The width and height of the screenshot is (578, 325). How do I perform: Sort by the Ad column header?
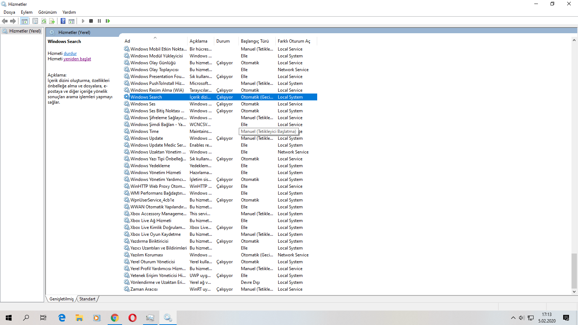(155, 41)
